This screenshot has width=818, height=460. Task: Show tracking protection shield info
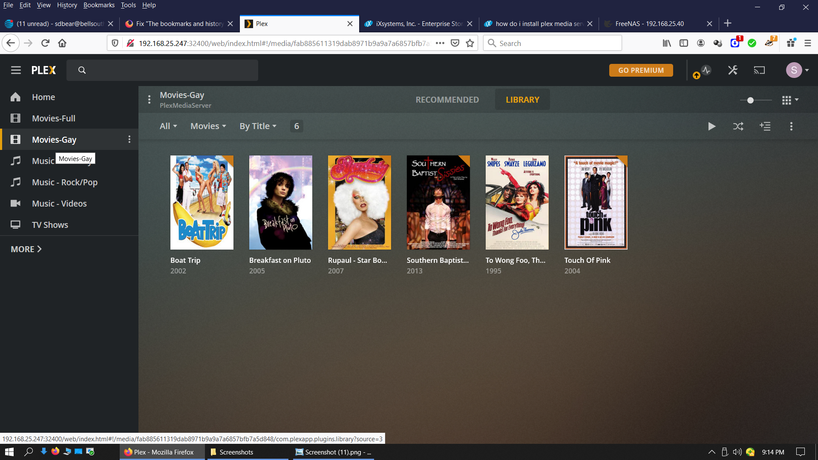[x=115, y=43]
